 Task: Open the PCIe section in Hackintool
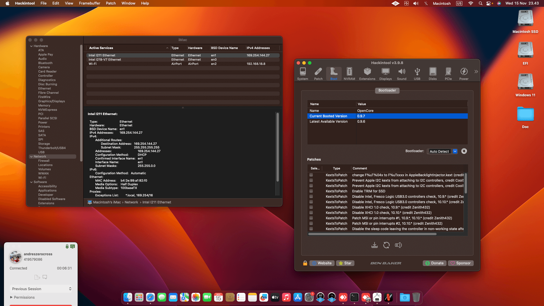click(x=448, y=74)
